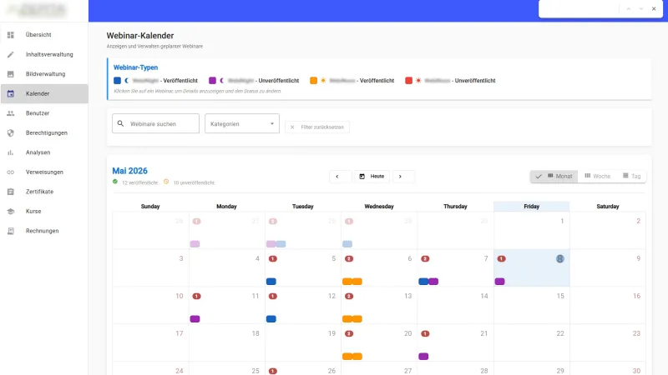Select day 15 in the calendar
This screenshot has width=668, height=375.
point(560,296)
